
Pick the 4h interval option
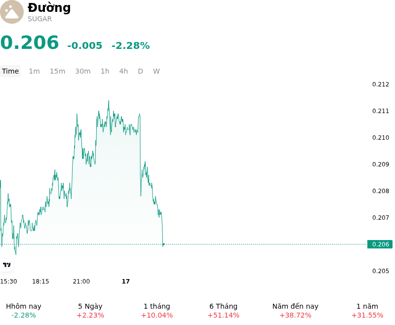123,71
